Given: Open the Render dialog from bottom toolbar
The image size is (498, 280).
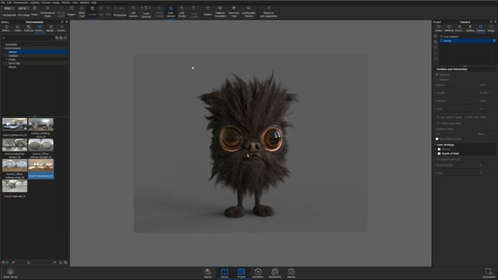Looking at the screenshot, I should (x=291, y=273).
